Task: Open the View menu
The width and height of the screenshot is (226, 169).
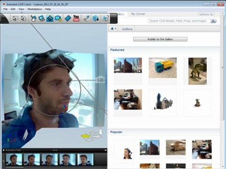Action: [22, 9]
